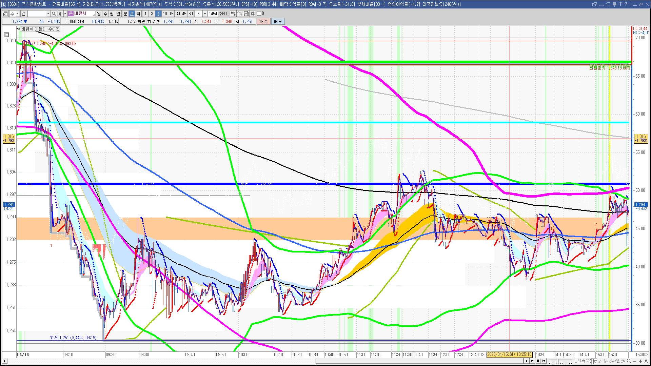Viewport: 651px width, 366px height.
Task: Expand the stock code dropdown arrow
Action: pyautogui.click(x=48, y=14)
